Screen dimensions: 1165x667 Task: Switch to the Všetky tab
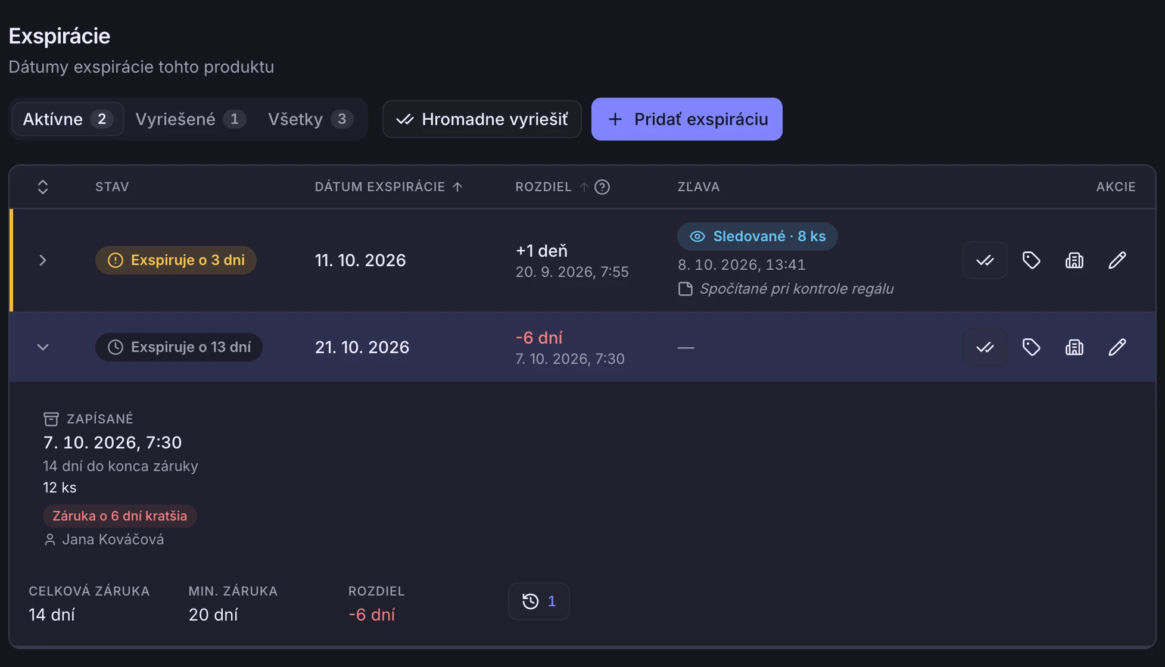tap(310, 119)
